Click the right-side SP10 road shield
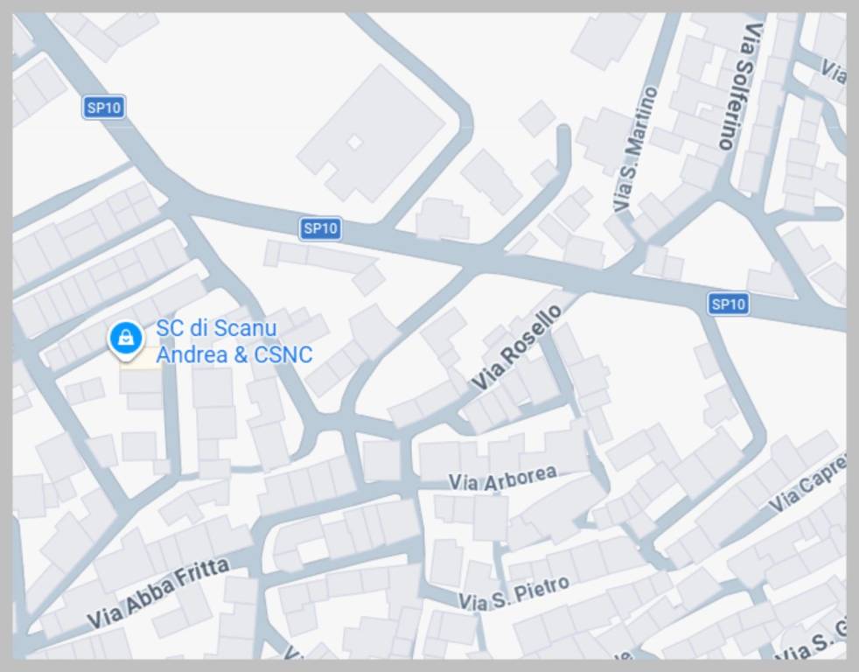Viewport: 859px width, 672px height. coord(728,303)
